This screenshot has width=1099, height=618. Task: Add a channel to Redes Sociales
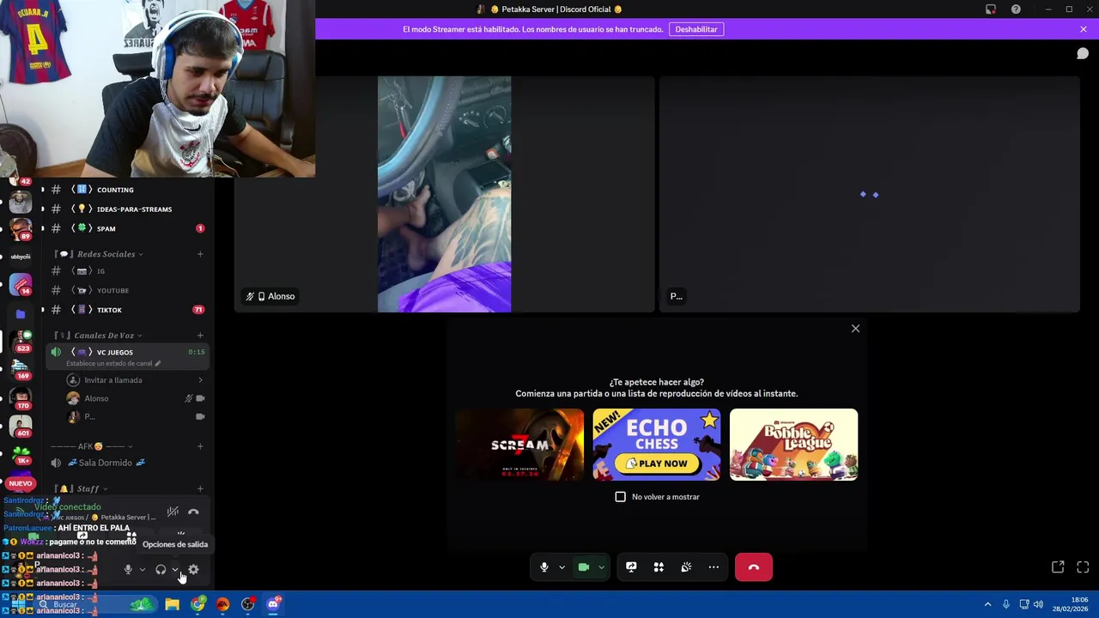point(200,254)
